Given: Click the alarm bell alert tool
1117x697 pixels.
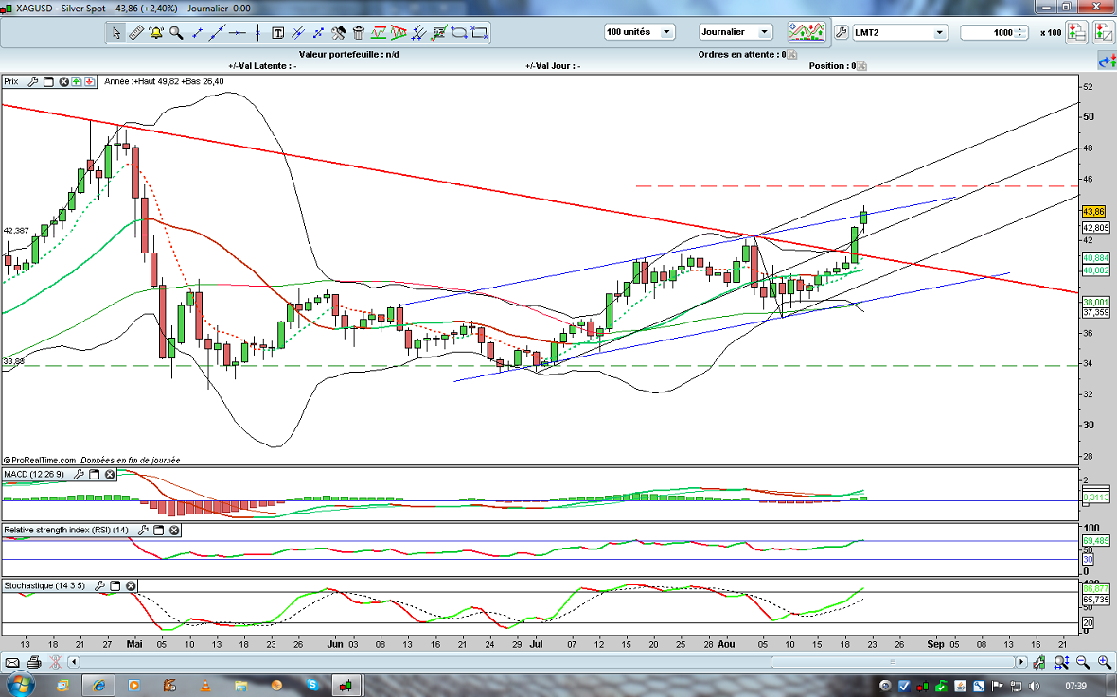Looking at the screenshot, I should click(x=155, y=32).
